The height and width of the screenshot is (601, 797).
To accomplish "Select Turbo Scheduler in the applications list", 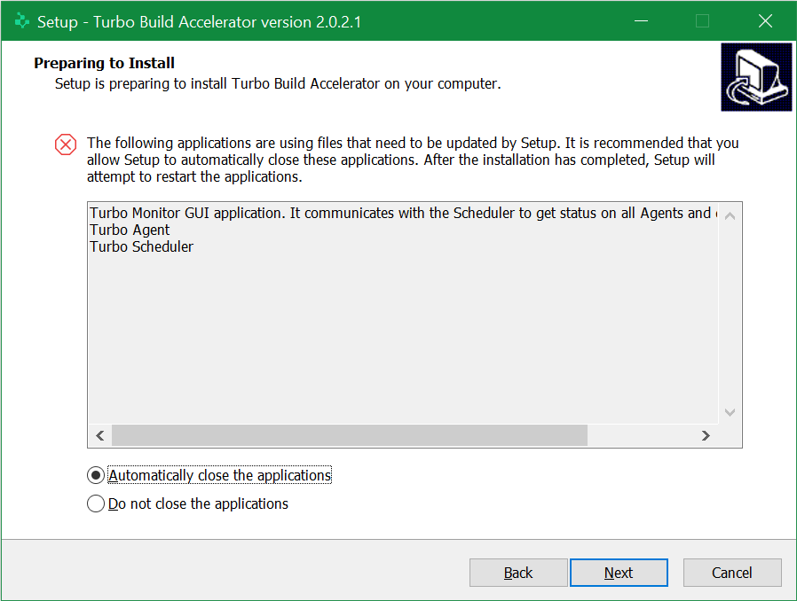I will point(141,246).
